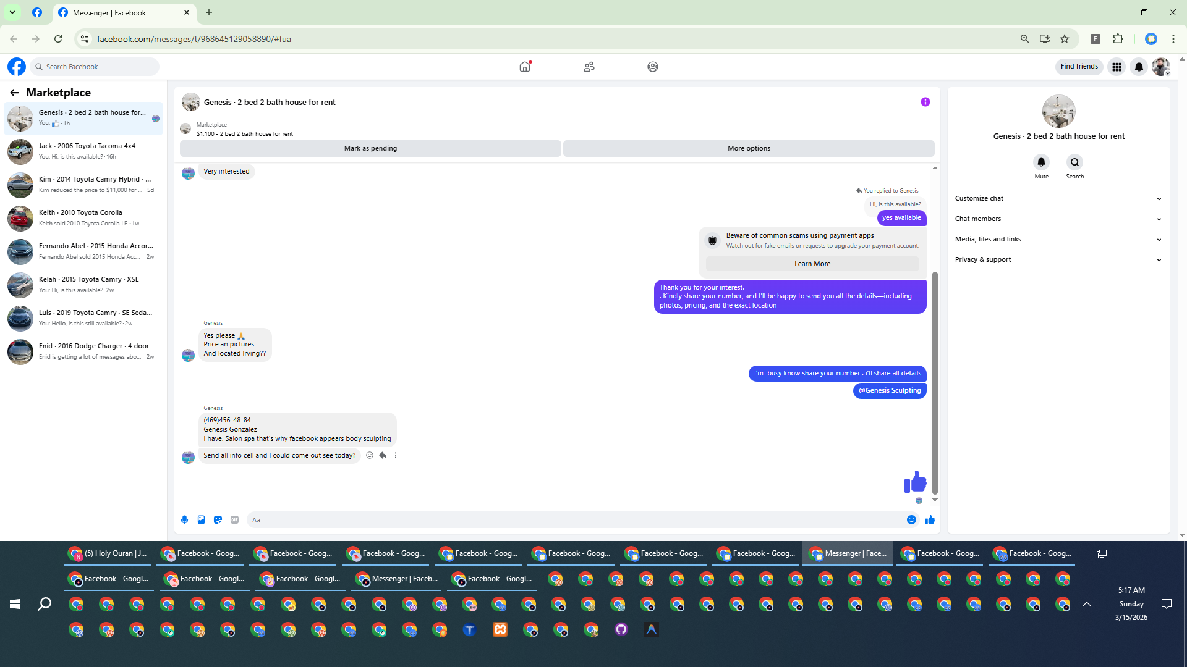Expand Media, files and links section

[1058, 240]
